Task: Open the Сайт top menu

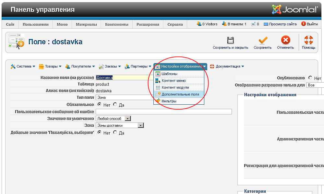Action: pyautogui.click(x=10, y=24)
